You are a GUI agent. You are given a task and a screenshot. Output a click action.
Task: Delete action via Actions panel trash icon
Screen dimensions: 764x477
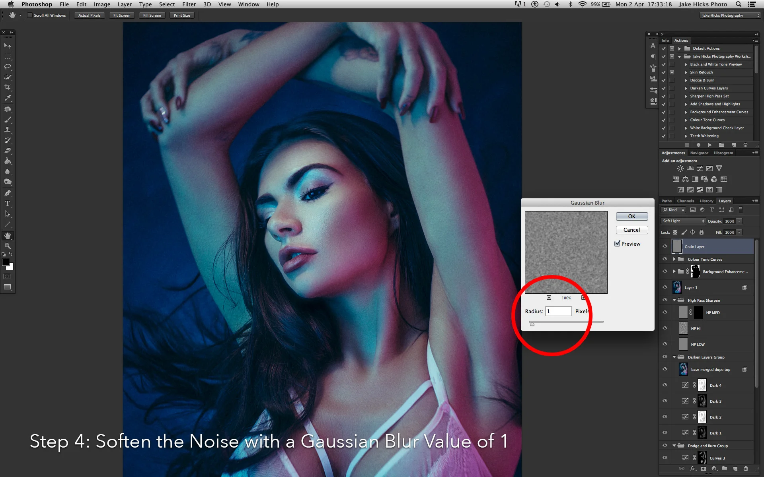pos(745,145)
